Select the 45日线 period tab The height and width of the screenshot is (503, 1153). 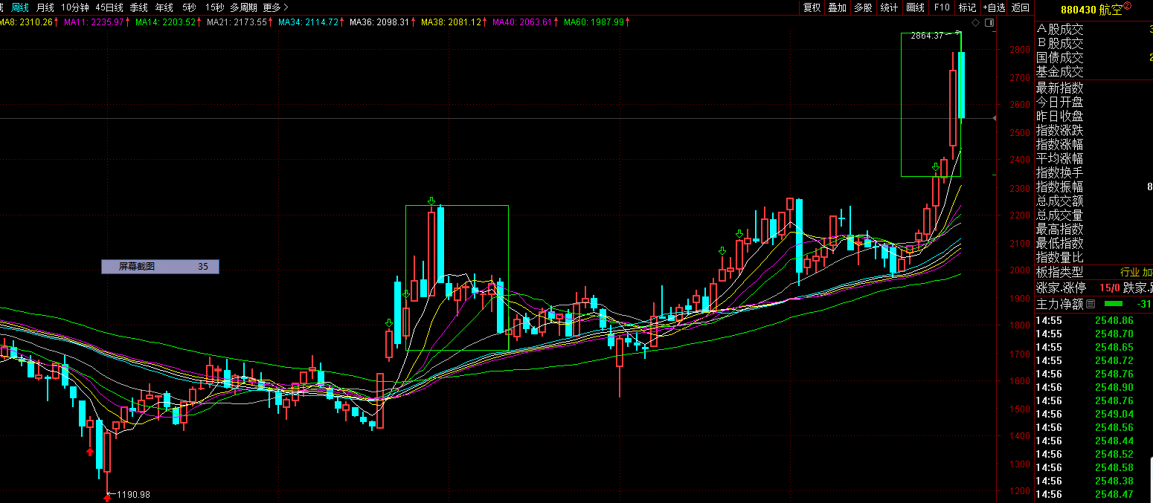coord(109,7)
